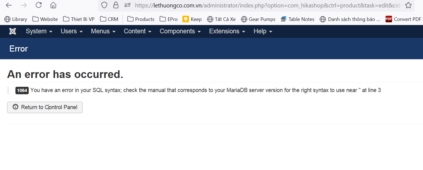Reload the page with refresh icon
Viewport: 423px width, 170px height.
coord(39,5)
